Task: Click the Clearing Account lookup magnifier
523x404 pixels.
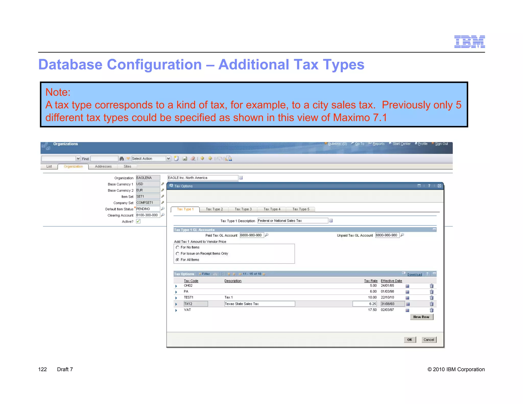Action: click(163, 215)
